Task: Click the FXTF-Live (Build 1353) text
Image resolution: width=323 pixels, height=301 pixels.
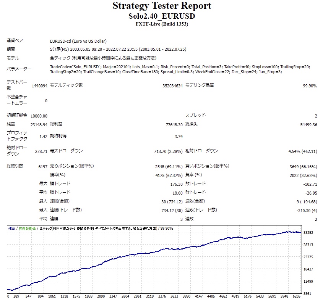Action: click(162, 24)
